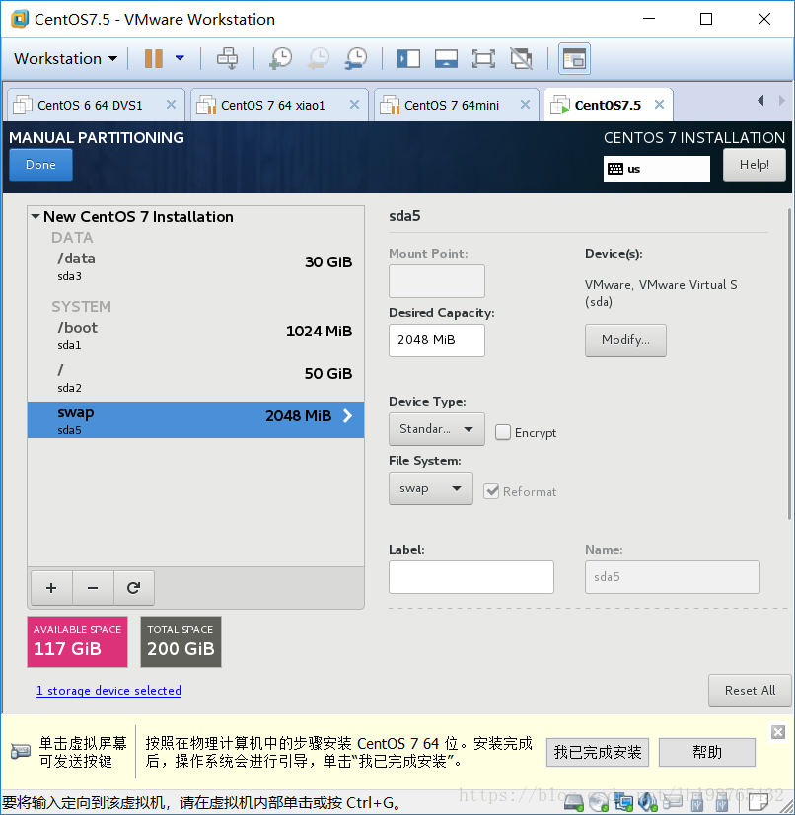This screenshot has height=815, width=795.
Task: Click the console view icon in toolbar
Action: point(574,59)
